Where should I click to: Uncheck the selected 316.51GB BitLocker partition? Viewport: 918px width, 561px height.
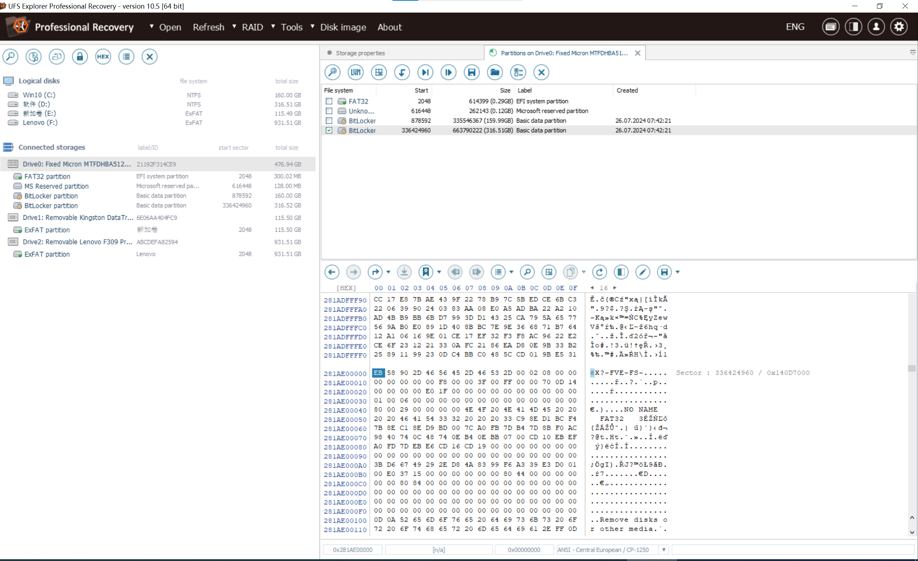coord(329,131)
